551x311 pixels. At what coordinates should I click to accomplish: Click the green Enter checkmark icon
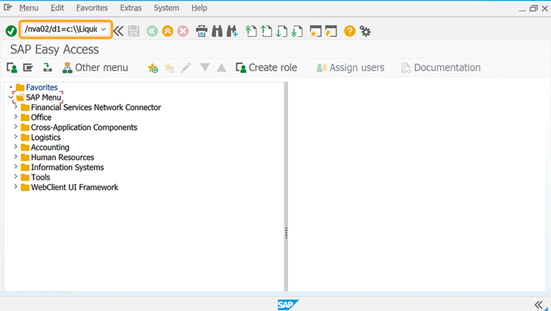tap(11, 31)
